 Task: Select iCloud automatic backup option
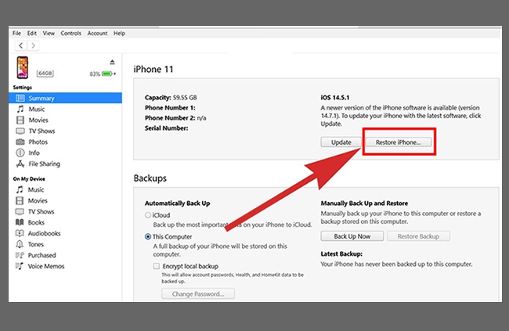click(x=148, y=215)
